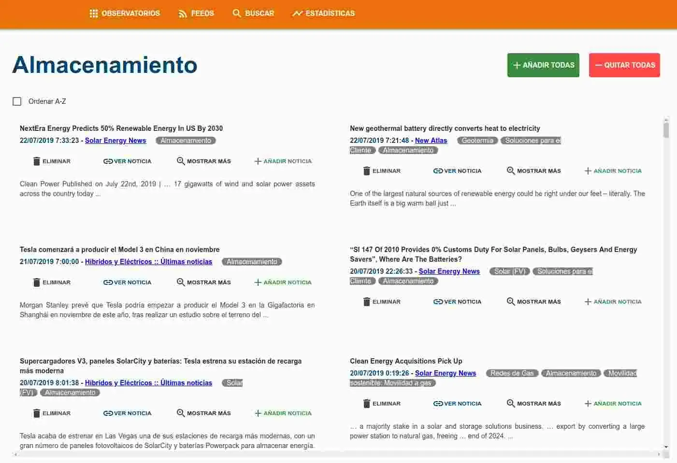Click trash icon for NextEra Energy article

click(x=37, y=161)
